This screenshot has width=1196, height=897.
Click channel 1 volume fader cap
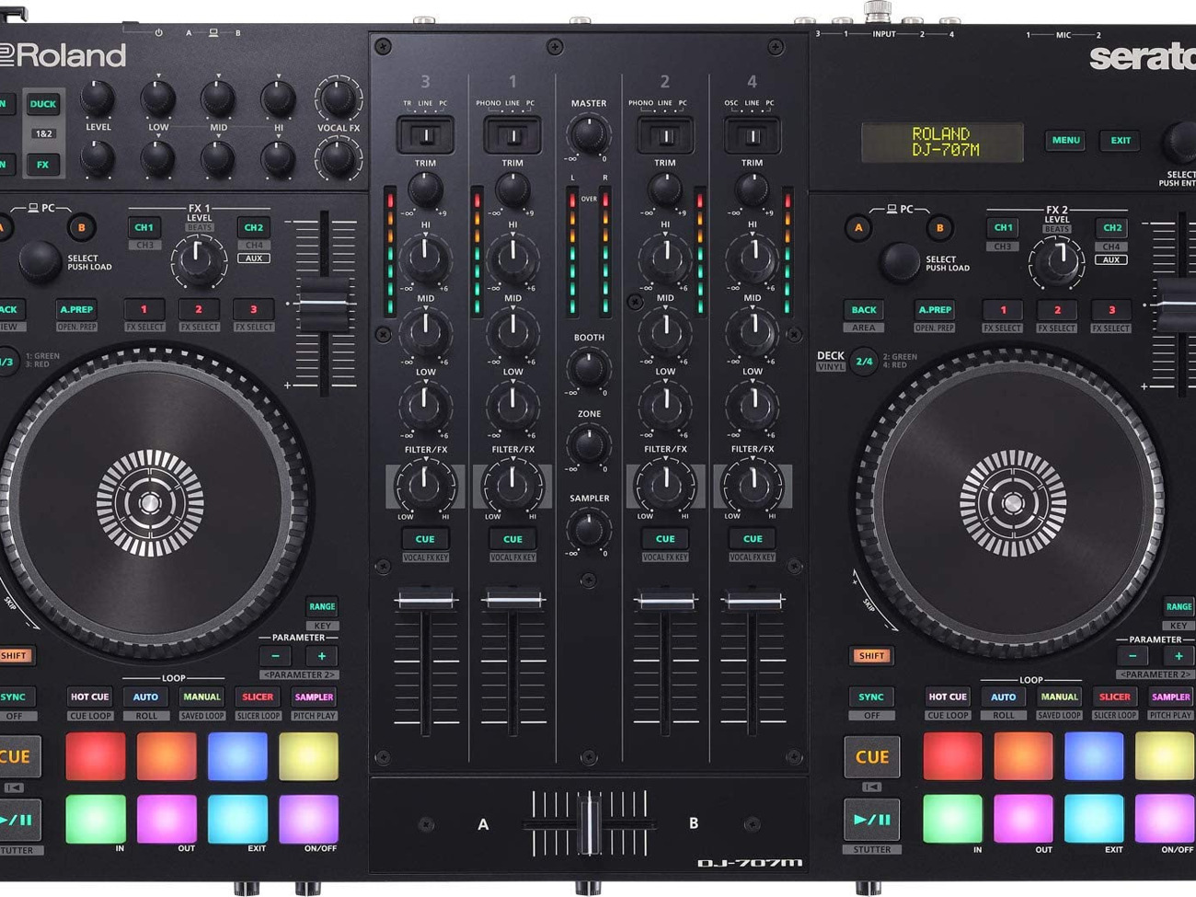tap(512, 601)
